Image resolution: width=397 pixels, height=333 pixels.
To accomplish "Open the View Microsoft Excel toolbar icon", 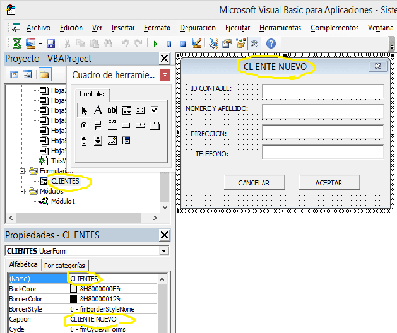I will tap(17, 44).
